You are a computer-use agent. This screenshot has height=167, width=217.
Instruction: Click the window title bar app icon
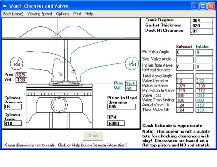[5, 6]
